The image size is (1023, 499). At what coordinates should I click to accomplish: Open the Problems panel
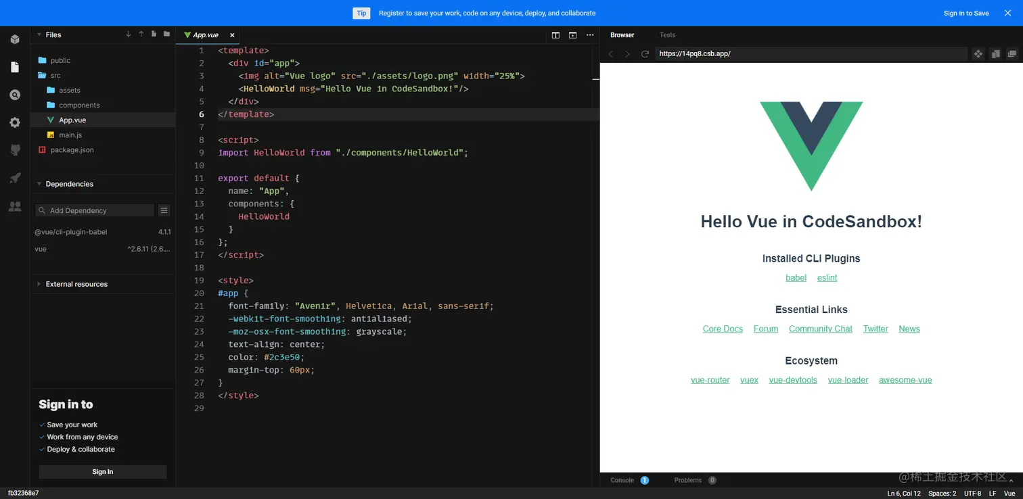pyautogui.click(x=696, y=480)
